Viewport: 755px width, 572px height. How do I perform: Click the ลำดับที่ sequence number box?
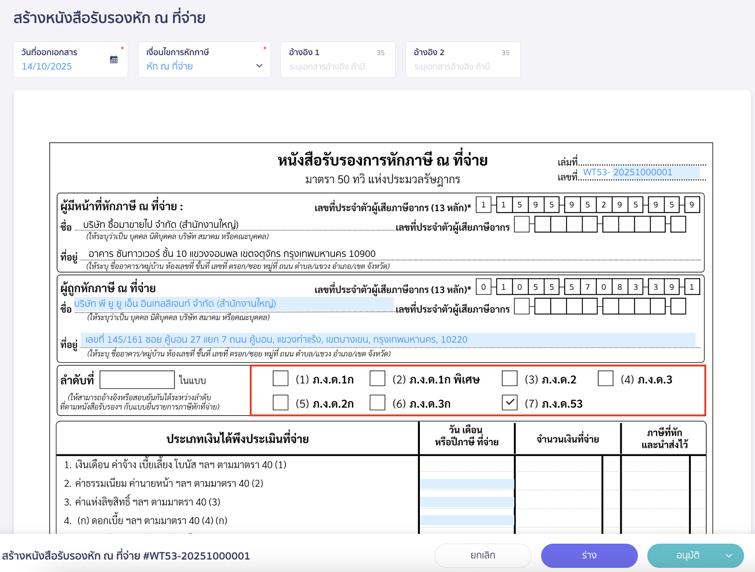pos(136,380)
